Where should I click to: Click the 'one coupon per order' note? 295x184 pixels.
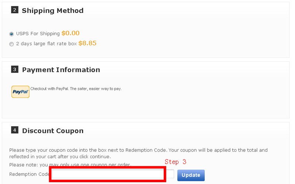click(70, 164)
